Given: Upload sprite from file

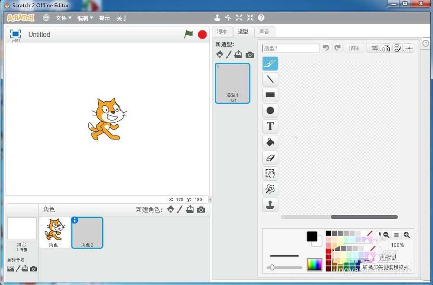Looking at the screenshot, I should coord(190,209).
